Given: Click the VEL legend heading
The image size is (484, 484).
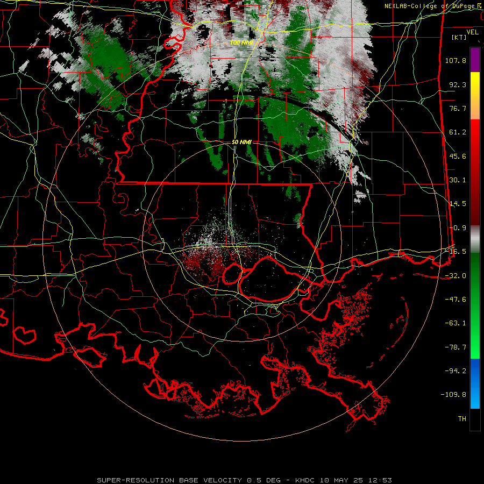Looking at the screenshot, I should point(472,32).
